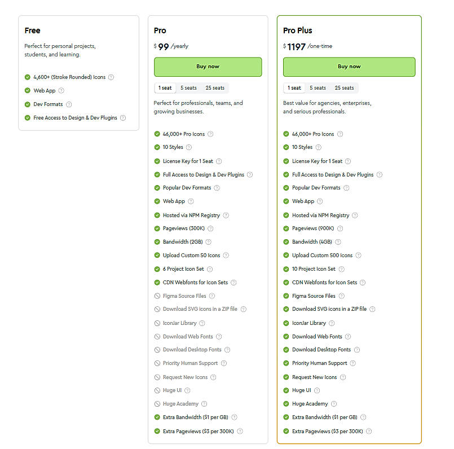Screen dimensions: 454x449
Task: Open help icon beside Bandwidth (2GB)
Action: click(209, 241)
